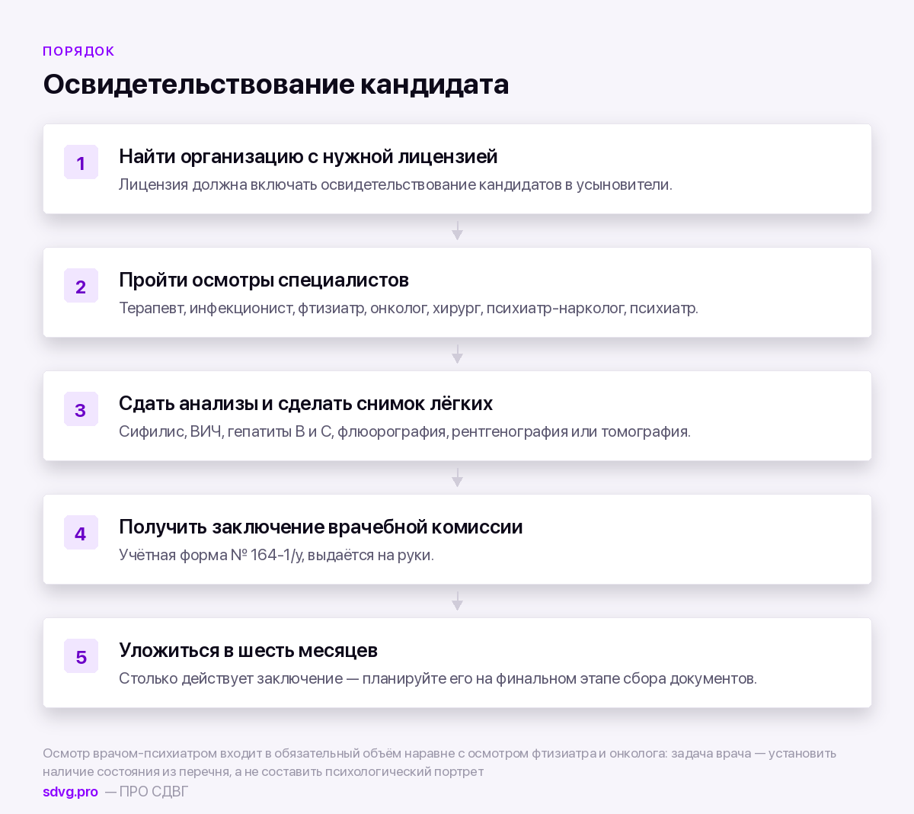The image size is (914, 814).
Task: Click the step number 1 badge
Action: point(81,162)
